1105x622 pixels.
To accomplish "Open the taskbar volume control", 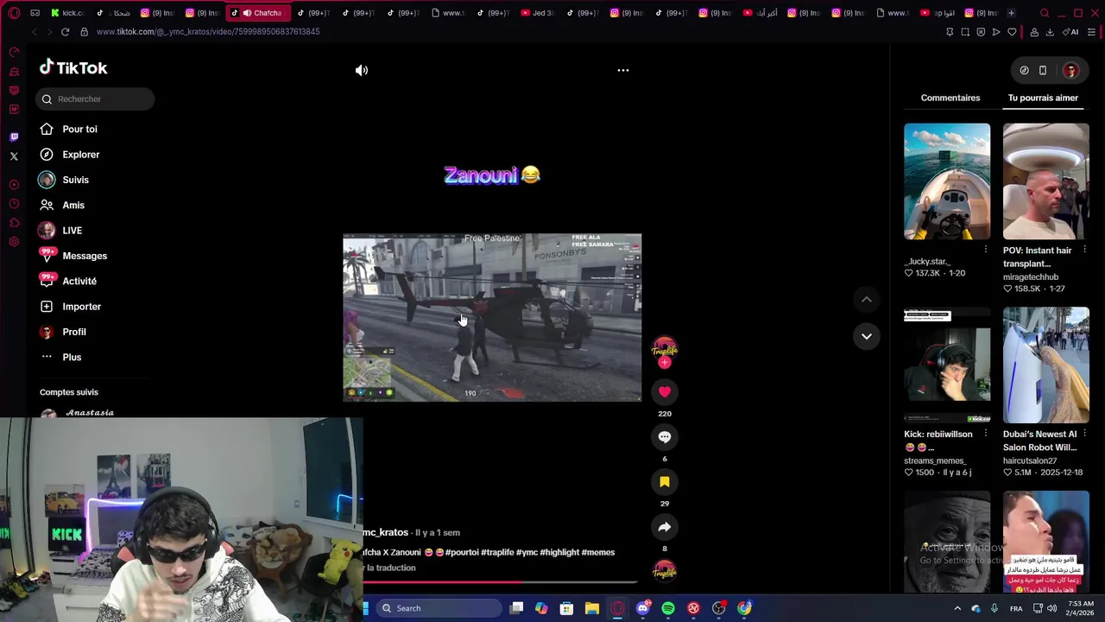I will click(1051, 608).
